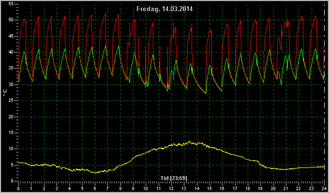This screenshot has height=193, width=329.
Task: Click the 55 degree tick label
Action: 11,4
